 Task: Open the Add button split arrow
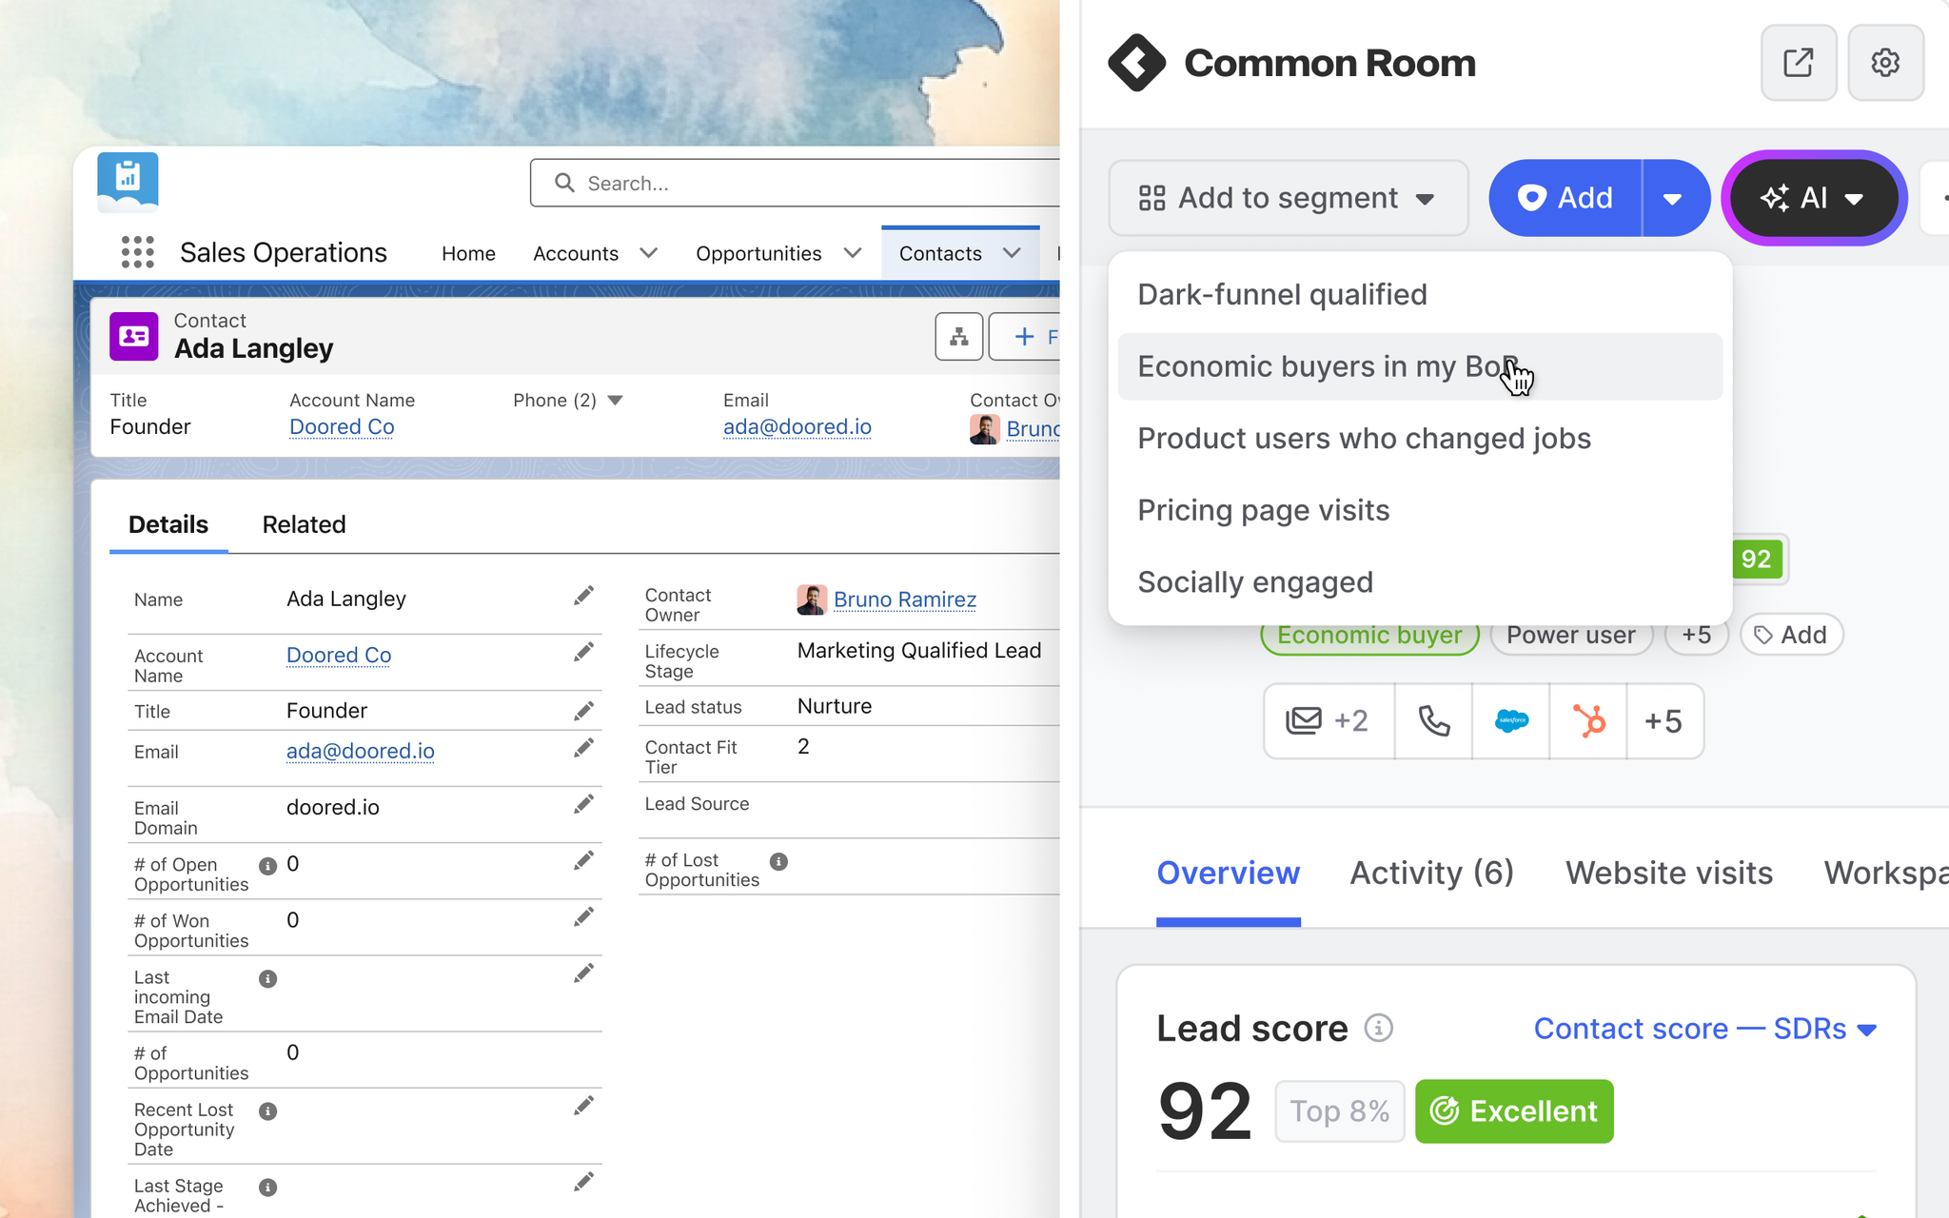pyautogui.click(x=1674, y=198)
